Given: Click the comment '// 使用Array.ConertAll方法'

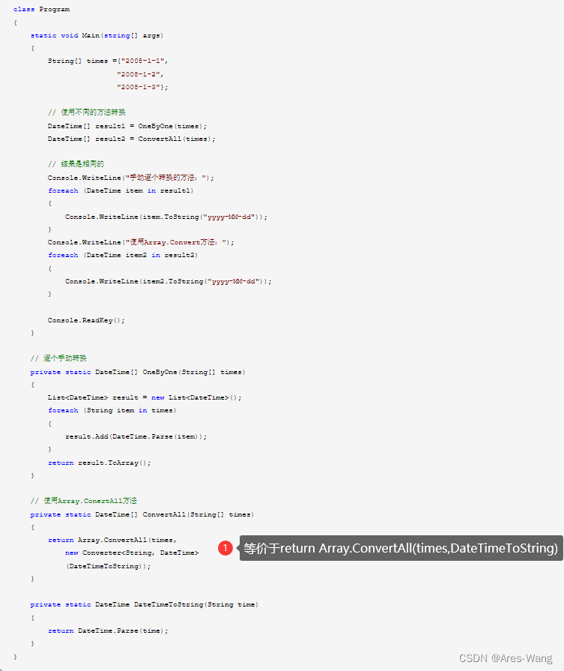Looking at the screenshot, I should pyautogui.click(x=84, y=501).
